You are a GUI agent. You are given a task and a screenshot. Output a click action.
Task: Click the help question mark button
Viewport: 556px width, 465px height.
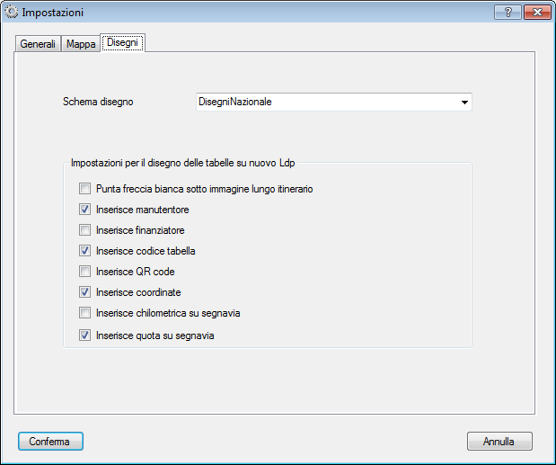pos(507,12)
